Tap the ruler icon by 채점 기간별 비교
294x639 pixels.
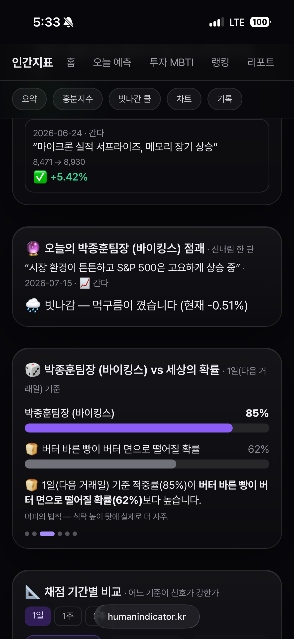[33, 592]
